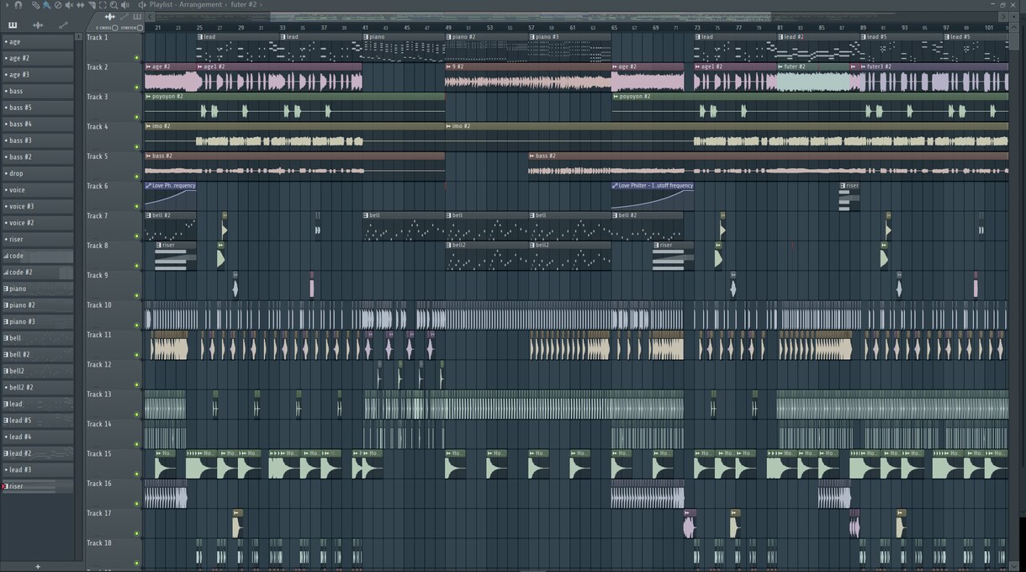
Task: Select 'voice #3' in the picker list
Action: pyautogui.click(x=37, y=206)
